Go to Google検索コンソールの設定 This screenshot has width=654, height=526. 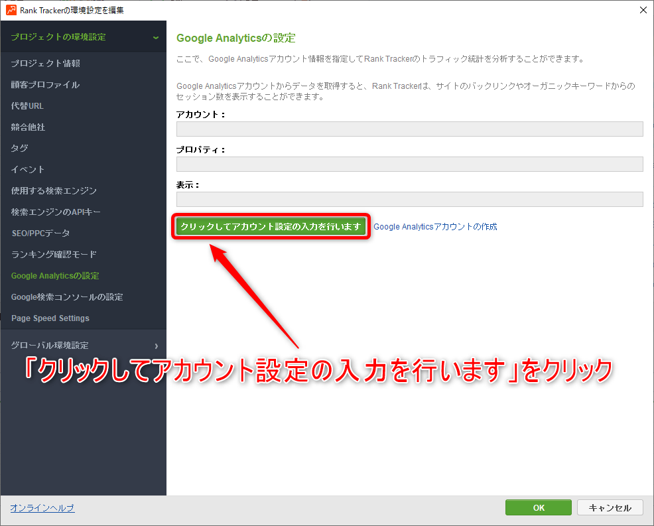click(x=67, y=297)
